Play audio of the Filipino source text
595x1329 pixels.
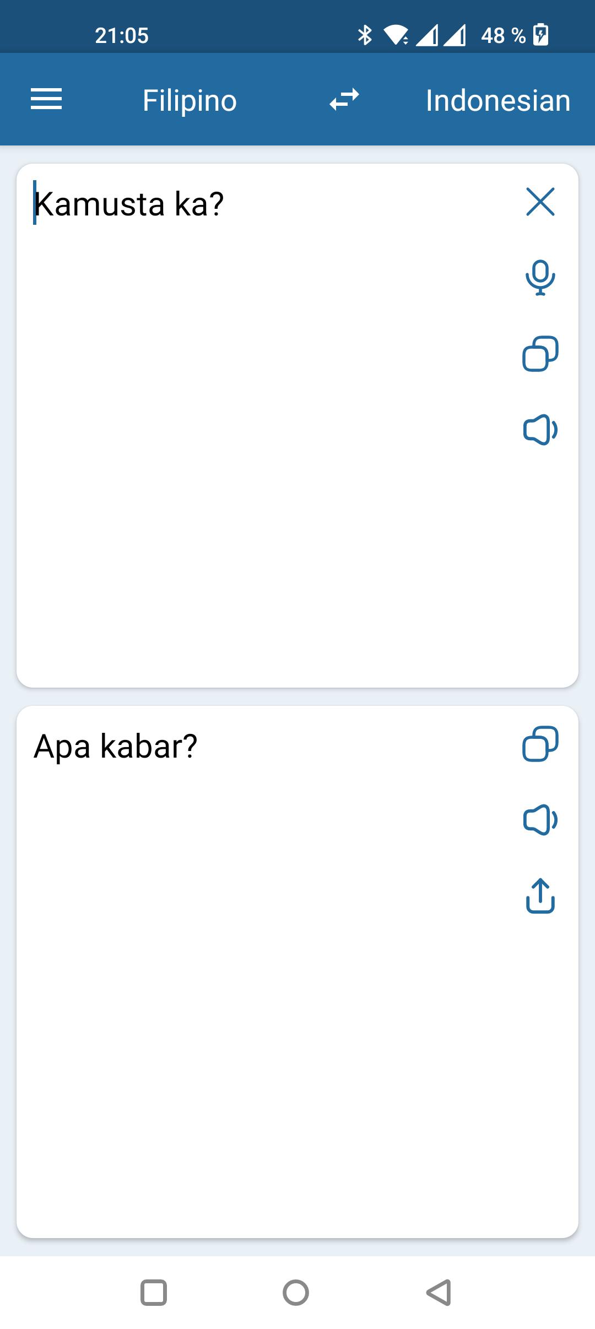point(540,429)
